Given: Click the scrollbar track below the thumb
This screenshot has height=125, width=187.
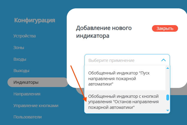Looking at the screenshot, I should (168, 105).
